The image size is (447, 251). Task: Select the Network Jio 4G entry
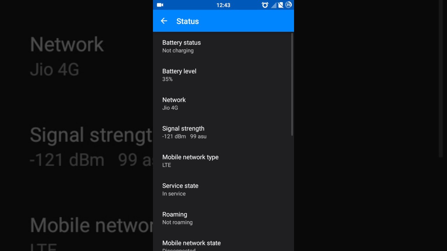[222, 104]
